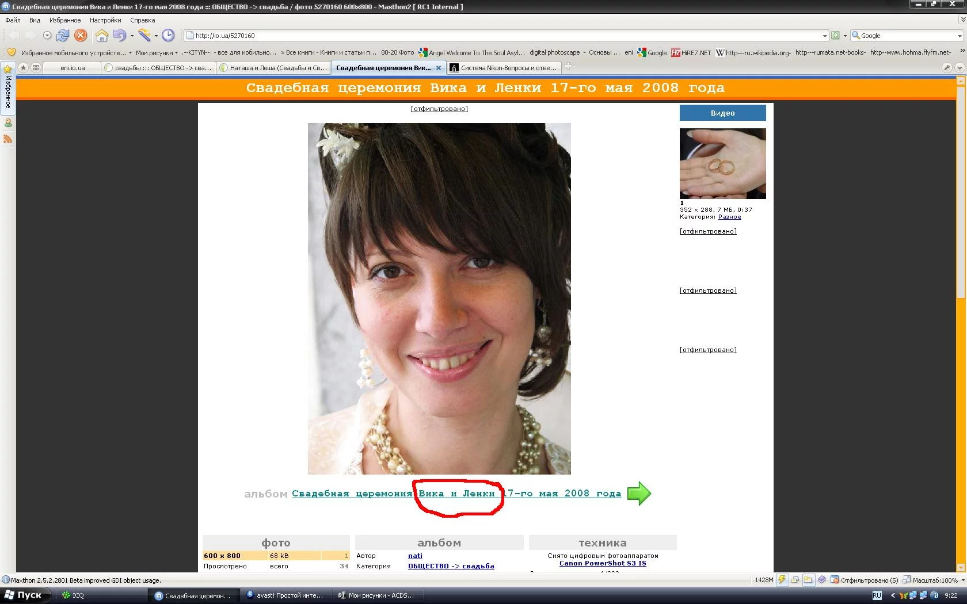
Task: Open the Разное category link
Action: pos(730,217)
